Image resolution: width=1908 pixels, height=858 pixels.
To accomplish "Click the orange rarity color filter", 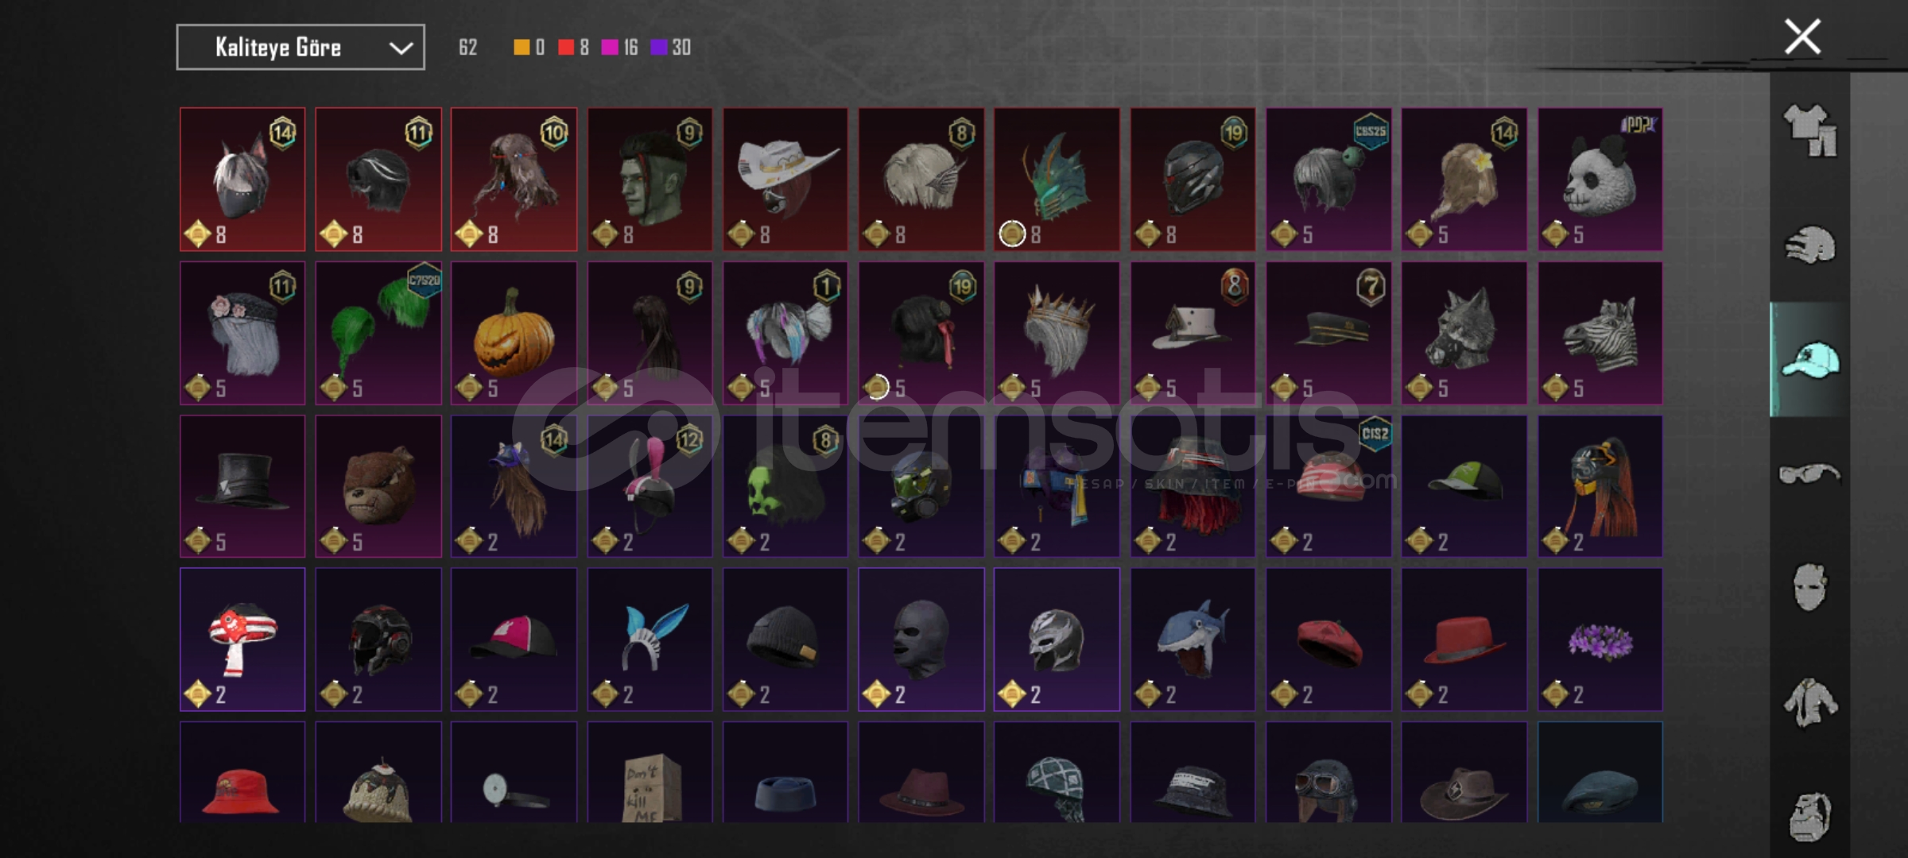I will 529,48.
